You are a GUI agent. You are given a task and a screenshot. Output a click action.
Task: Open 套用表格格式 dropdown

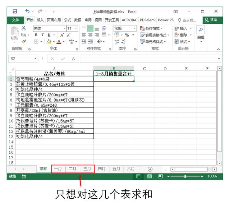[155, 35]
